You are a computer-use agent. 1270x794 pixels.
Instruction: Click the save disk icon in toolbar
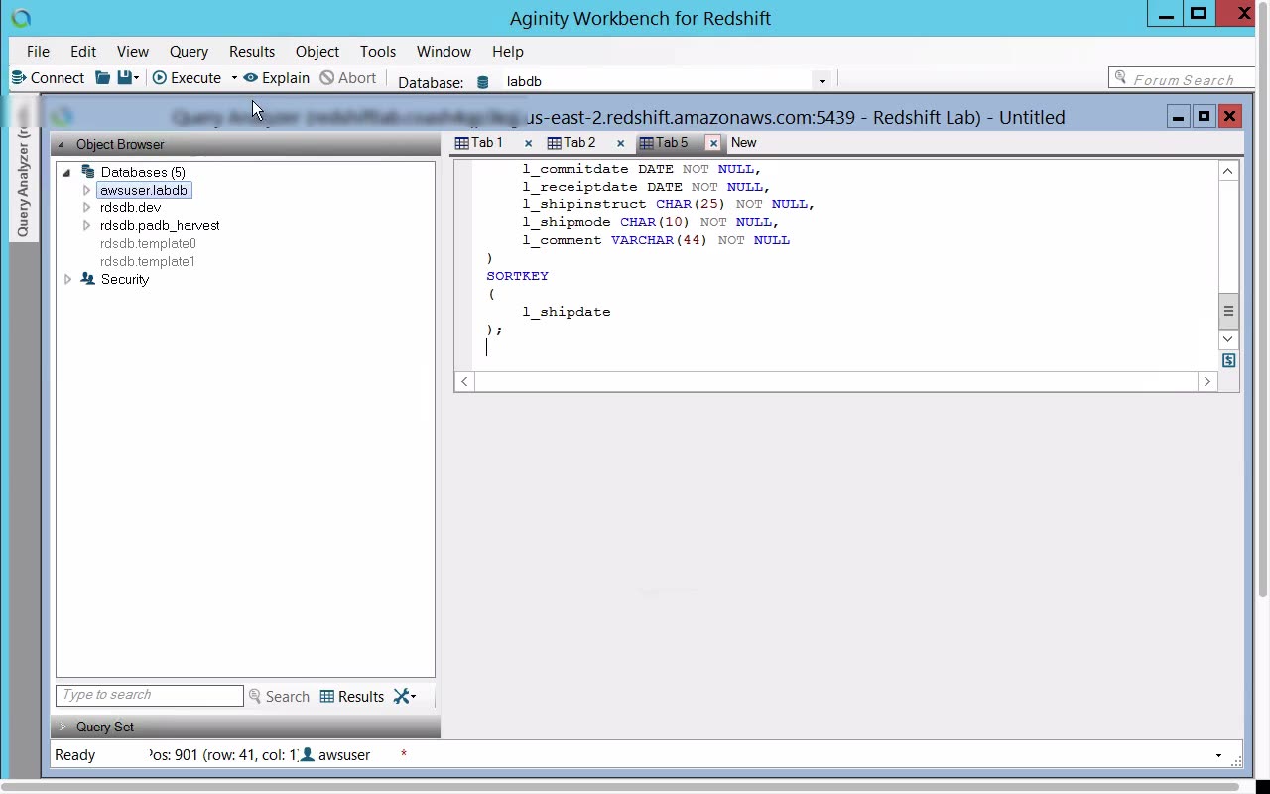124,78
